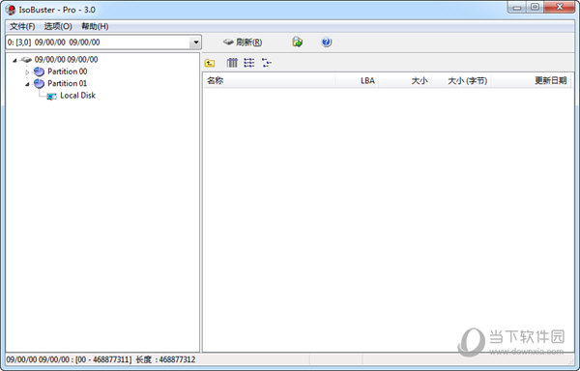The height and width of the screenshot is (371, 580).
Task: Open the drive selection dropdown arrow
Action: (x=195, y=43)
